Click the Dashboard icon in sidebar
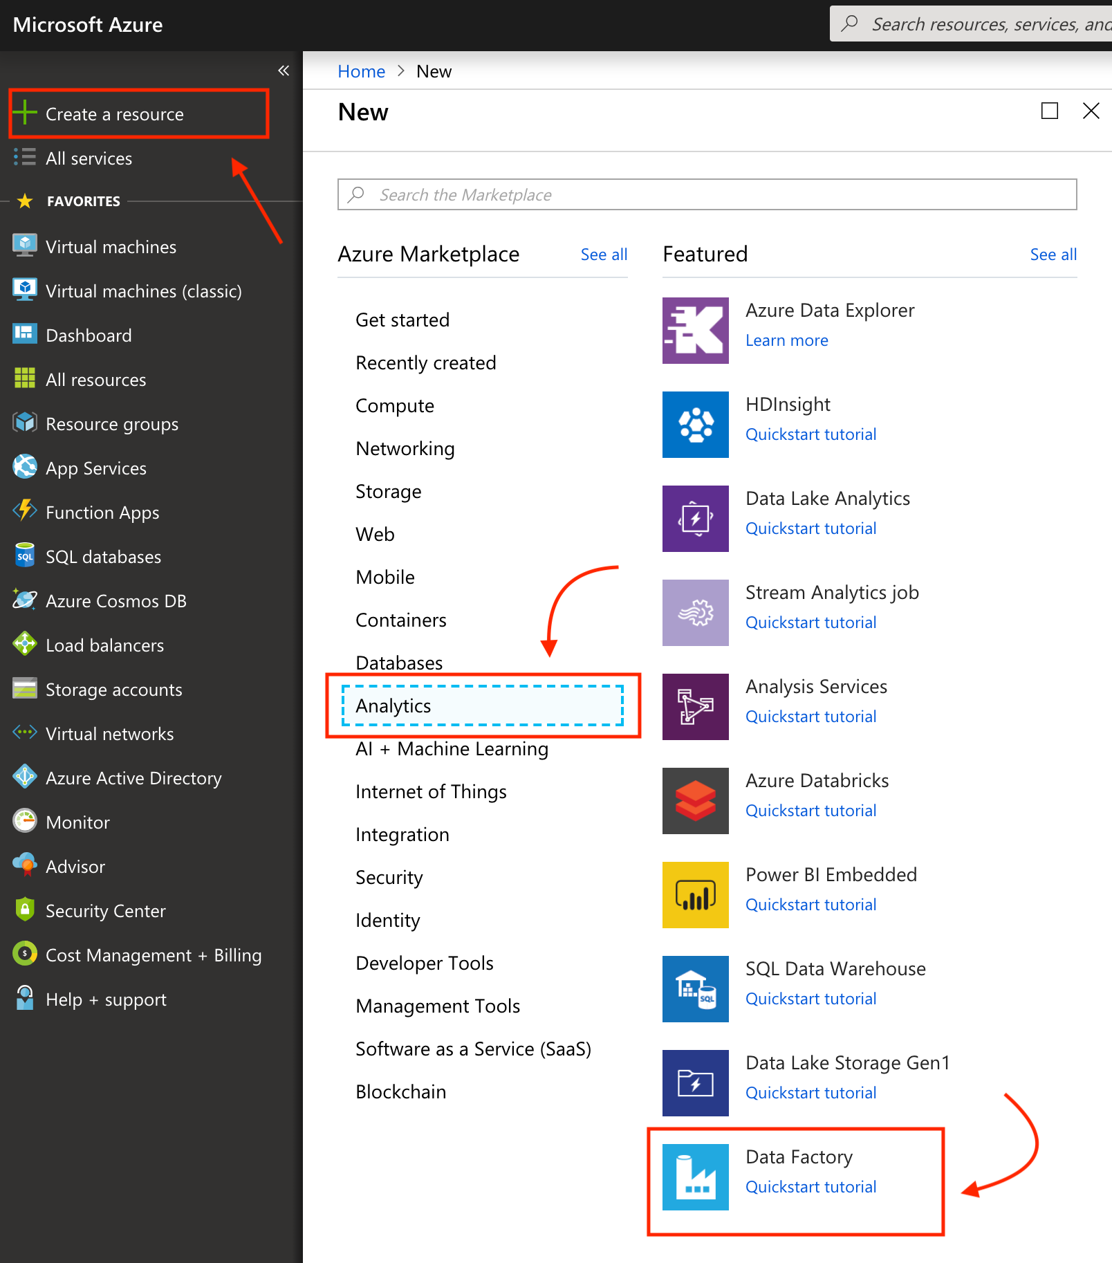The image size is (1112, 1263). coord(25,334)
